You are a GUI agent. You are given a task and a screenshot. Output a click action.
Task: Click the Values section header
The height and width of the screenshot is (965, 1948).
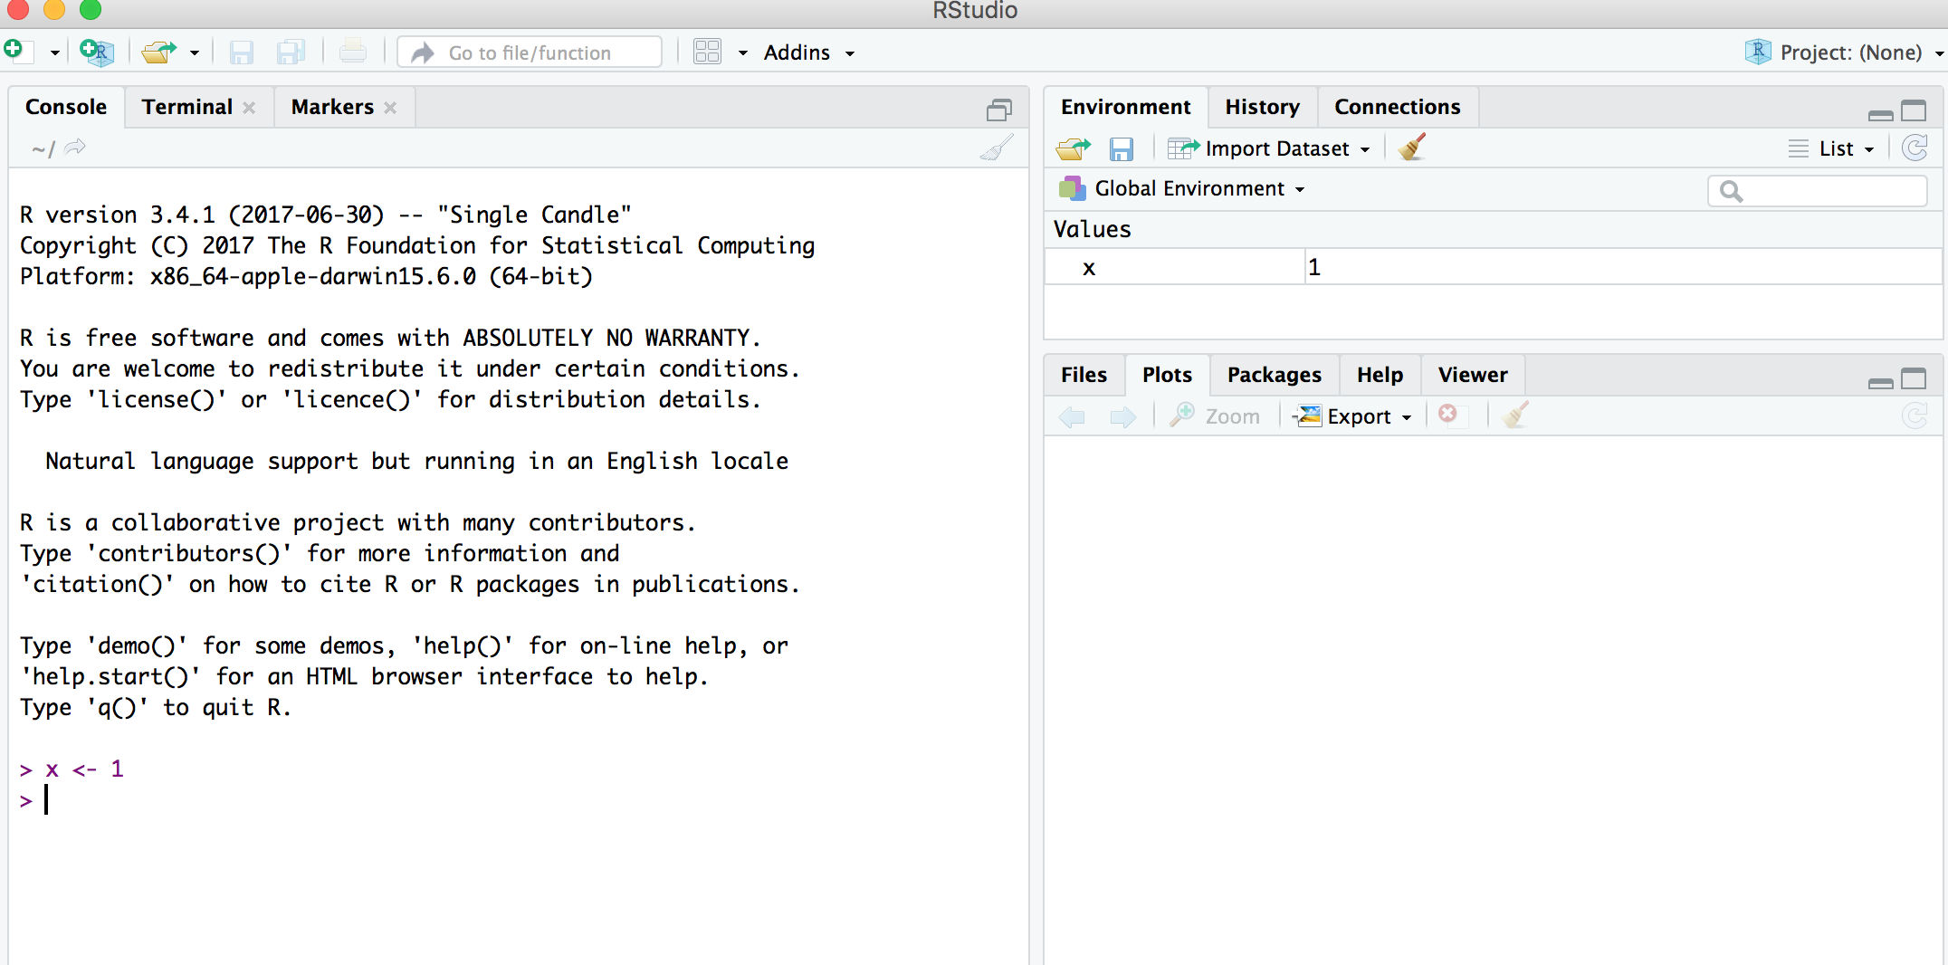point(1092,229)
